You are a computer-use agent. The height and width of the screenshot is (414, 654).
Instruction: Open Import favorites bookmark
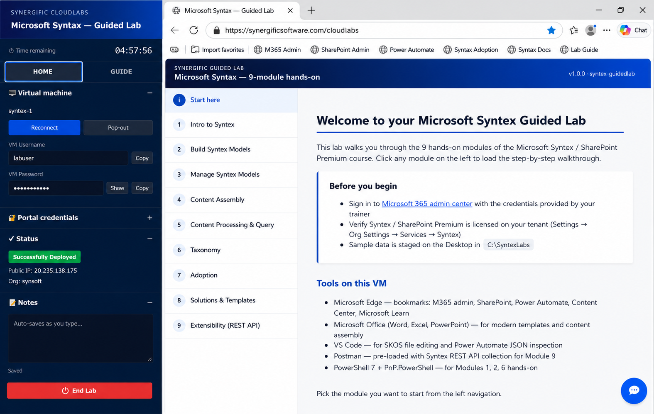point(218,50)
